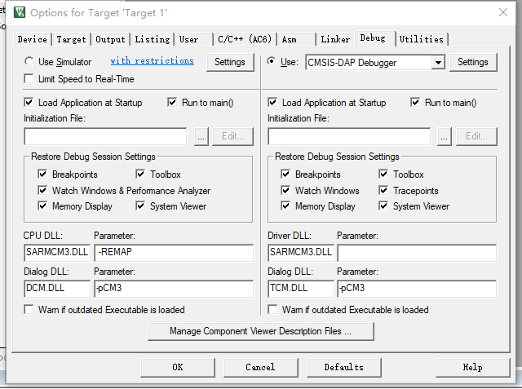Image resolution: width=522 pixels, height=389 pixels.
Task: Browse for debugger initialization file
Action: pyautogui.click(x=444, y=136)
